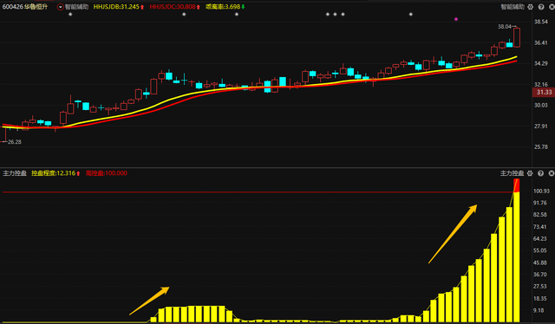The image size is (555, 324).
Task: Close the 智能辅助 indicator overlay
Action: click(552, 7)
